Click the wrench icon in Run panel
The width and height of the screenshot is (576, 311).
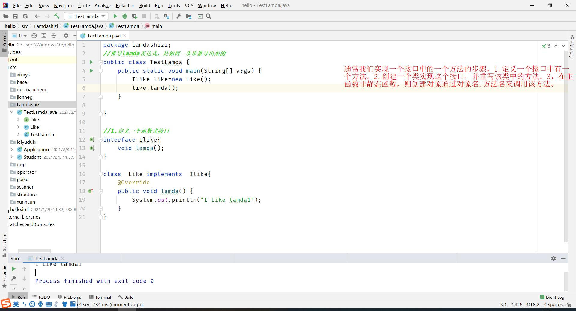(x=13, y=278)
